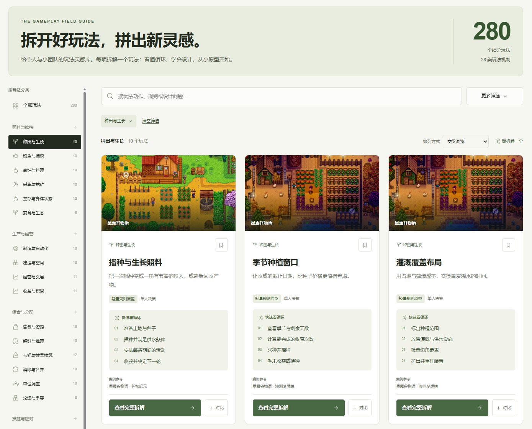This screenshot has width=532, height=429.
Task: Open 查看完整拆解 for 灌溉覆盖布局
Action: pyautogui.click(x=442, y=408)
